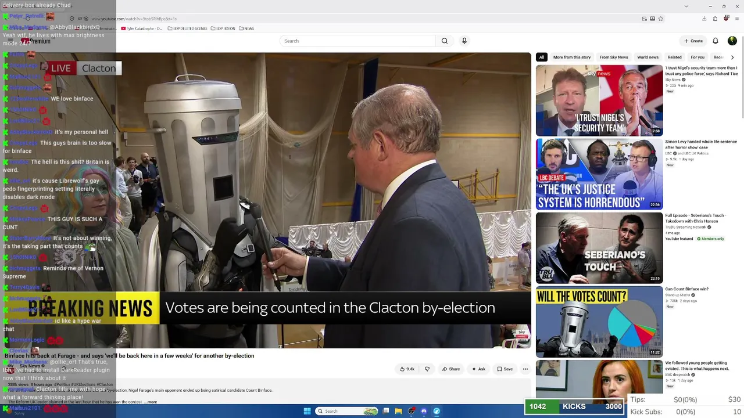The image size is (744, 418).
Task: Open more actions ellipsis under video
Action: (525, 369)
